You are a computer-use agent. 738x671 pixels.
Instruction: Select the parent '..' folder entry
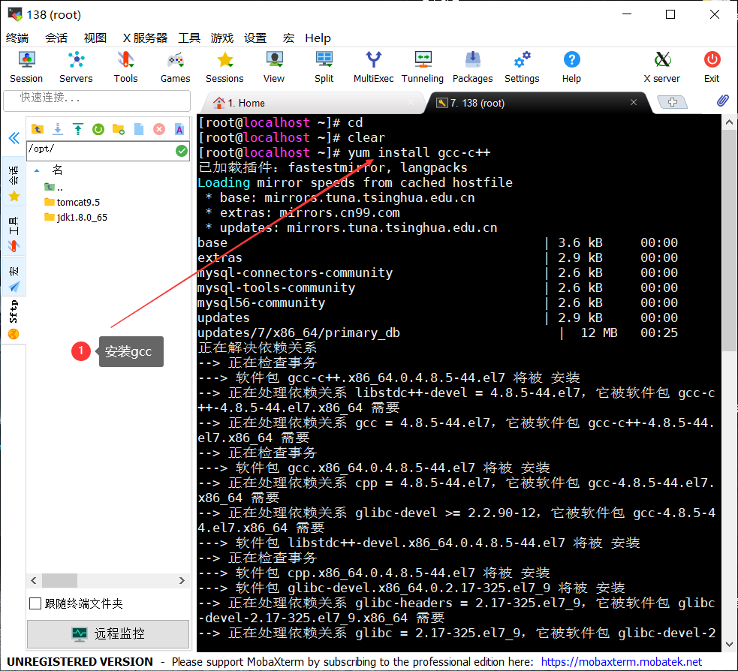[53, 188]
